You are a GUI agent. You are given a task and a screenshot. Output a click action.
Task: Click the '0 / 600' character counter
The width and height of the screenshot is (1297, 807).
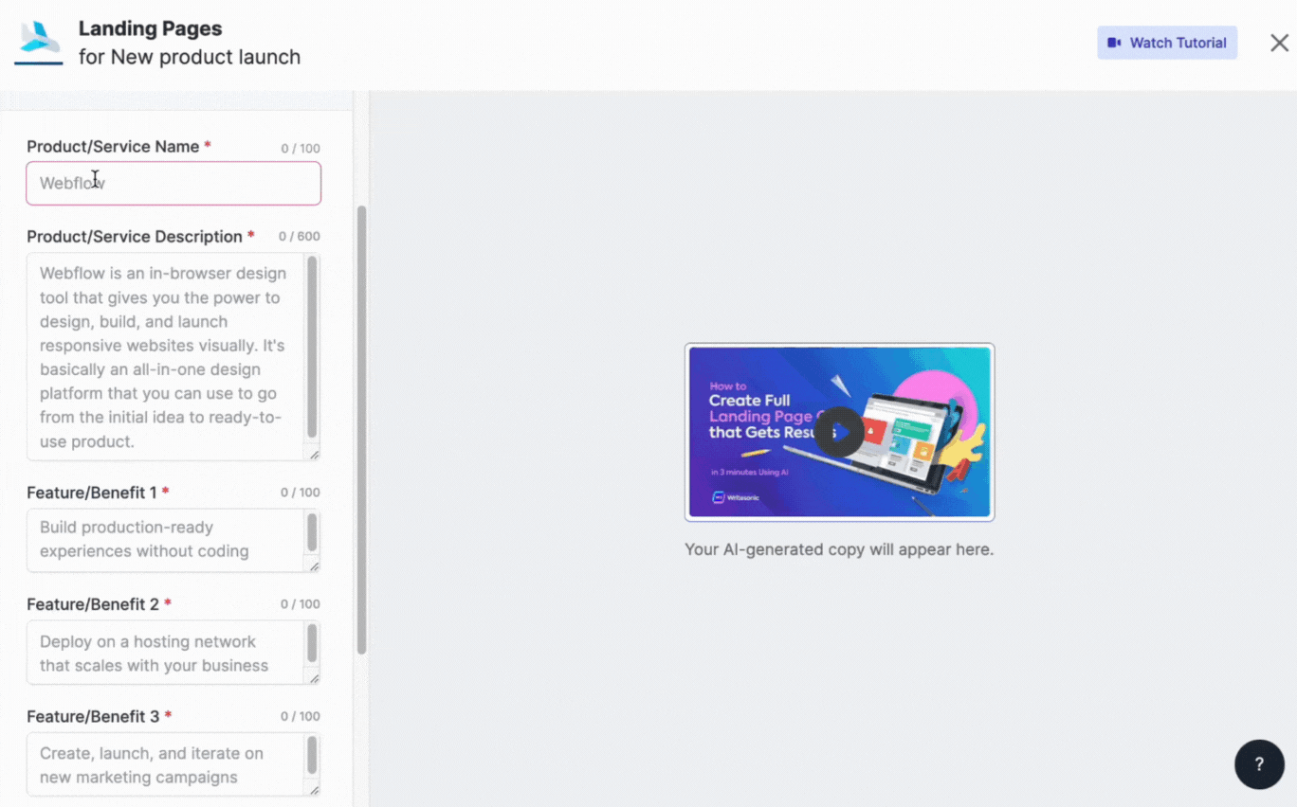coord(300,237)
